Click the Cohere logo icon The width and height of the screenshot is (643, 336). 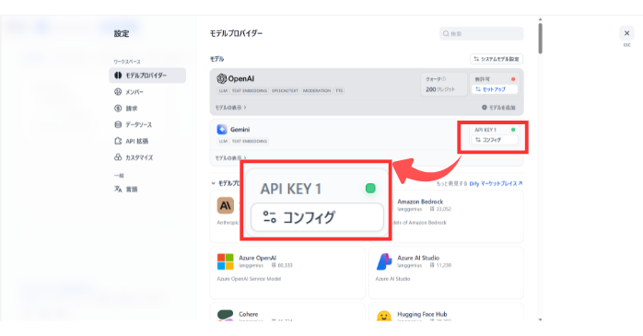tap(225, 315)
